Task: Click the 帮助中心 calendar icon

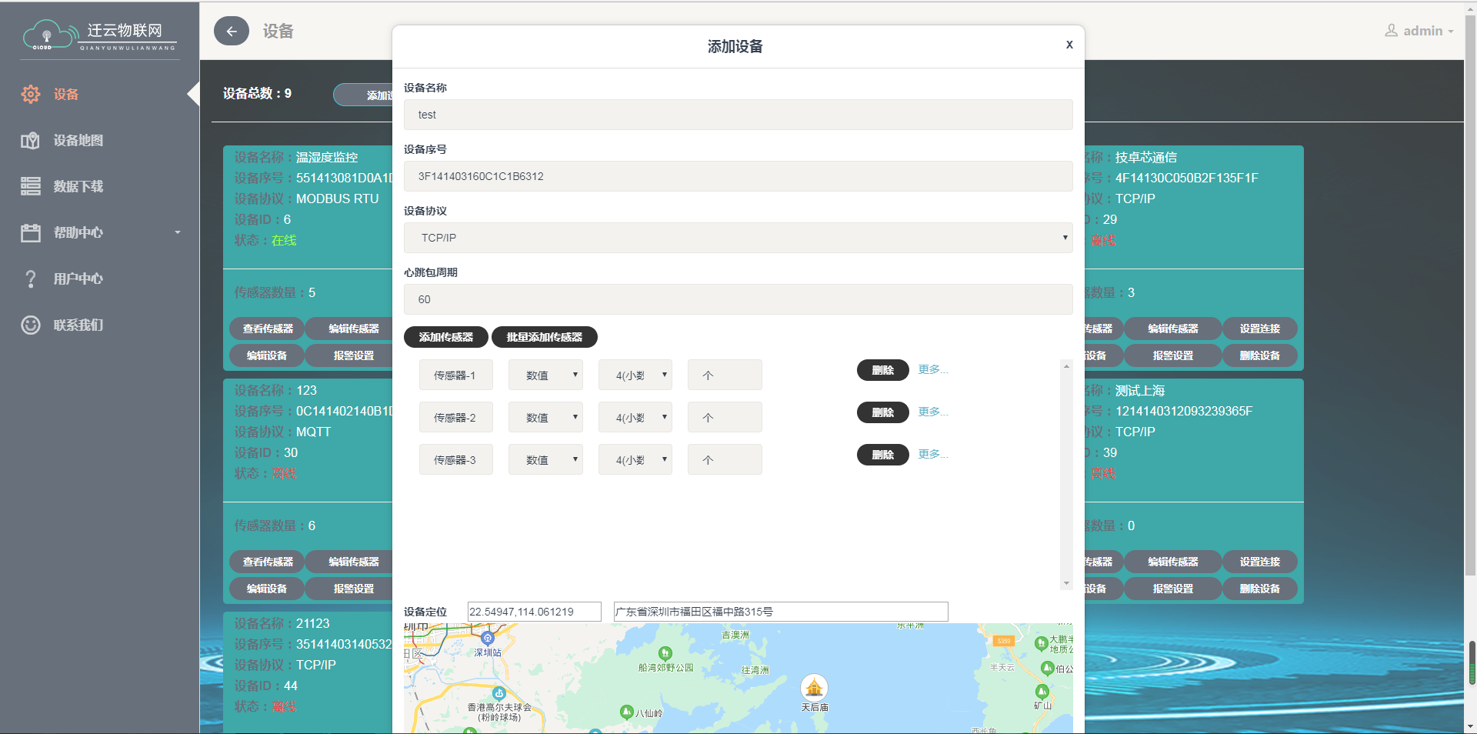Action: (x=31, y=232)
